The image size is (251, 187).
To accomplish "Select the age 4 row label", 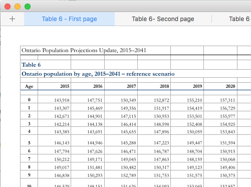I will (29, 131).
